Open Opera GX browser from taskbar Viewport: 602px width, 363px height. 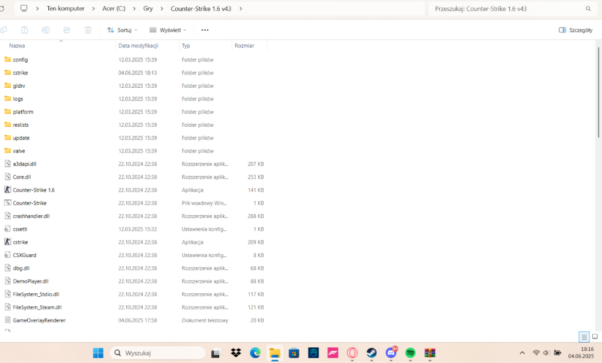[352, 353]
